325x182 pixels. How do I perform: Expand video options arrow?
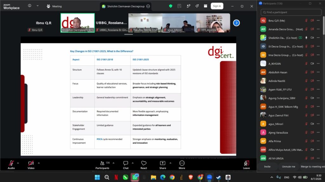coord(39,163)
